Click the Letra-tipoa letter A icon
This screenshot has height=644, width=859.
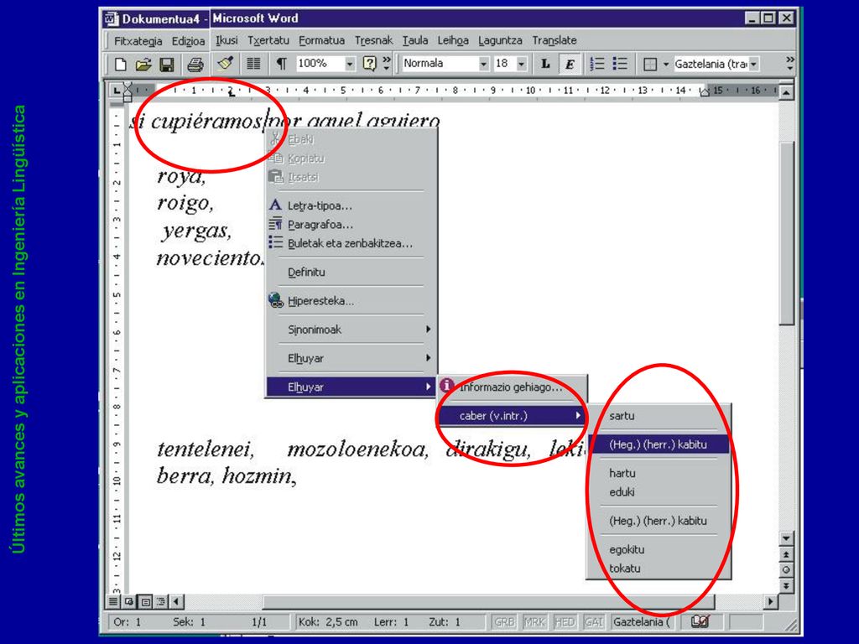point(275,205)
